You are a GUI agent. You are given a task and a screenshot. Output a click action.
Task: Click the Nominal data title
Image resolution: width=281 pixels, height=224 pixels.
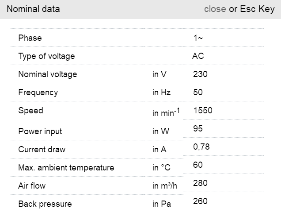click(x=33, y=9)
